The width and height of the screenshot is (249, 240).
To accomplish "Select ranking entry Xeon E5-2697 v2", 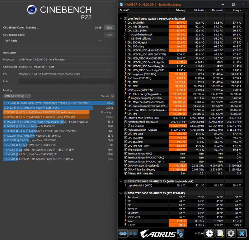I will click(59, 136).
